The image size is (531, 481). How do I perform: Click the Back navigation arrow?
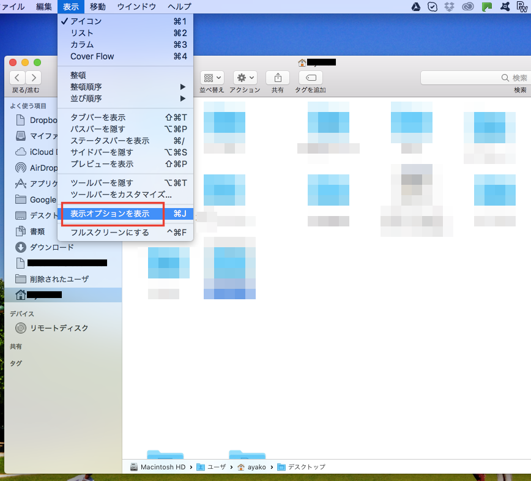click(17, 78)
